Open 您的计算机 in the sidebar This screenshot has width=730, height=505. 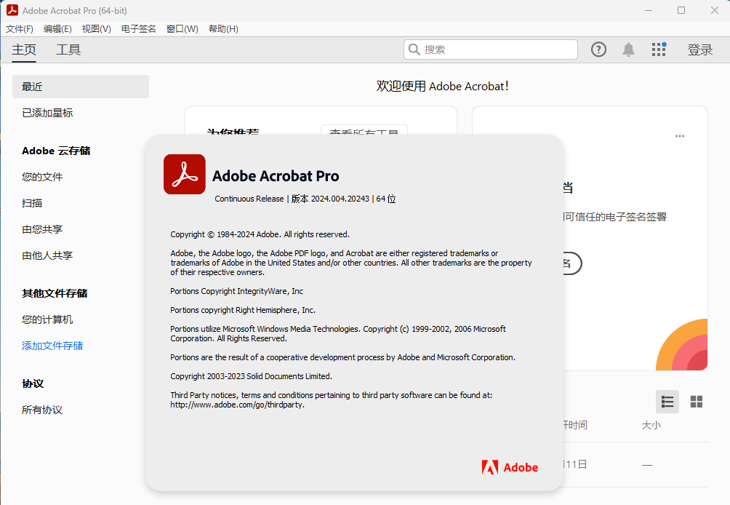(x=47, y=319)
